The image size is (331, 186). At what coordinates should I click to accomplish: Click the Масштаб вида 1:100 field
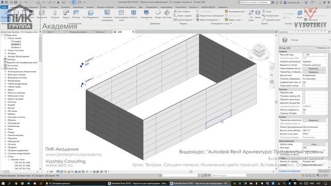[314, 55]
